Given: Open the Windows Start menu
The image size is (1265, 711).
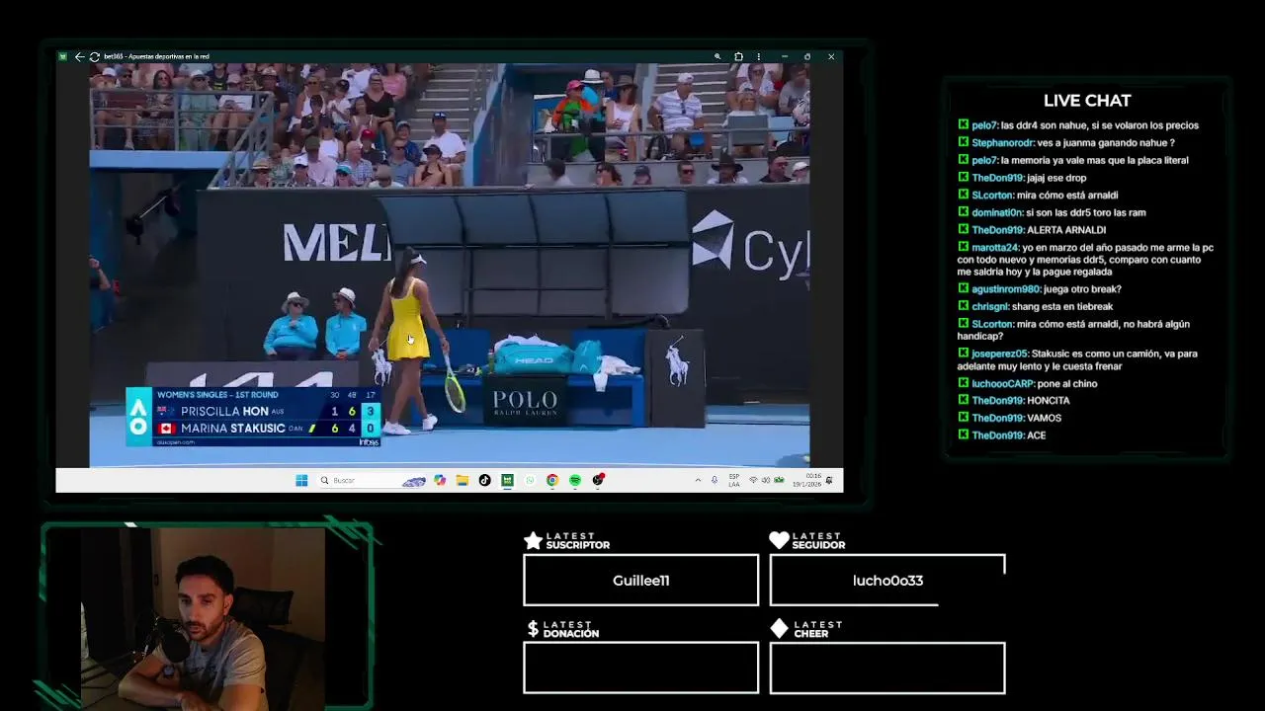Looking at the screenshot, I should pyautogui.click(x=301, y=480).
